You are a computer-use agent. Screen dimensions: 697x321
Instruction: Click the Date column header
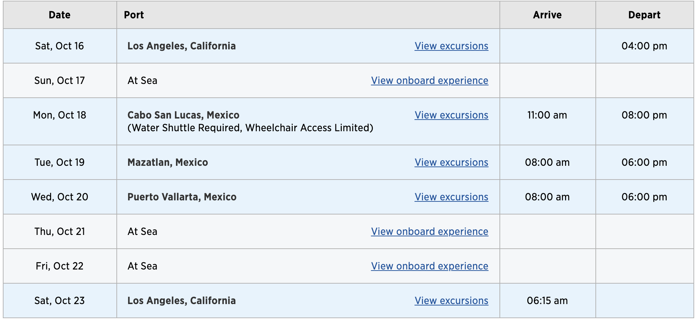point(60,15)
